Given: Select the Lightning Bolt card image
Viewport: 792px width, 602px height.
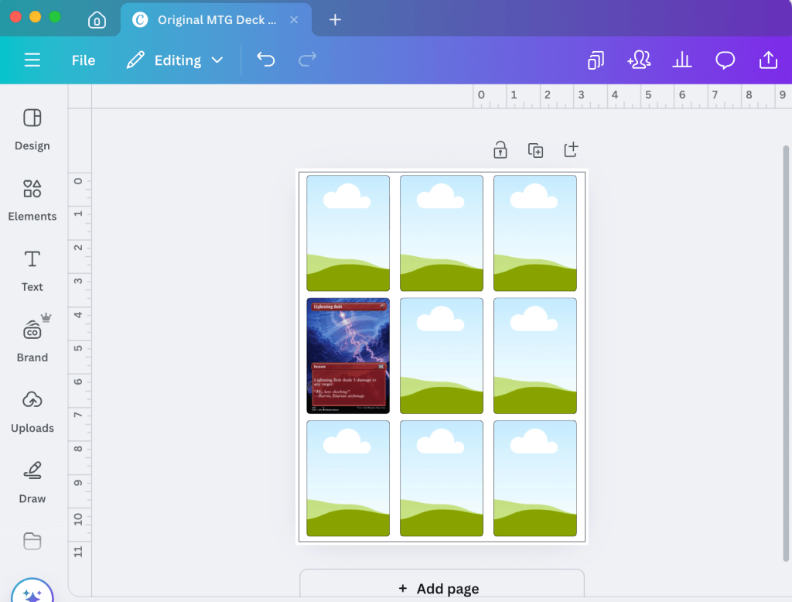Looking at the screenshot, I should coord(348,356).
